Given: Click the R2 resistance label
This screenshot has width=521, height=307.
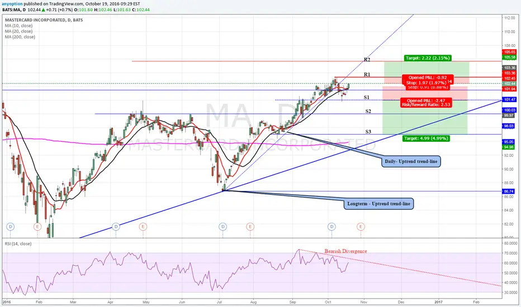Looking at the screenshot, I should pos(367,60).
